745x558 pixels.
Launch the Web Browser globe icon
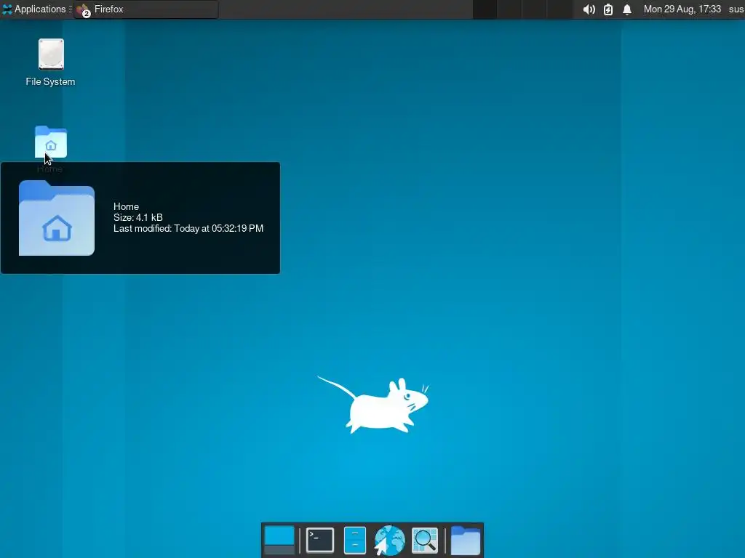click(390, 541)
